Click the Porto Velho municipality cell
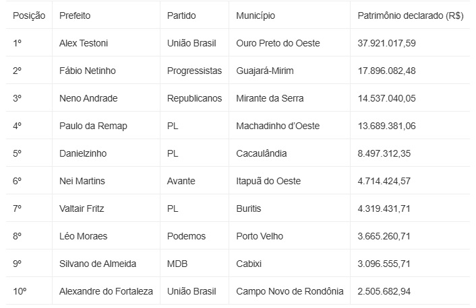The height and width of the screenshot is (308, 476). tap(260, 236)
